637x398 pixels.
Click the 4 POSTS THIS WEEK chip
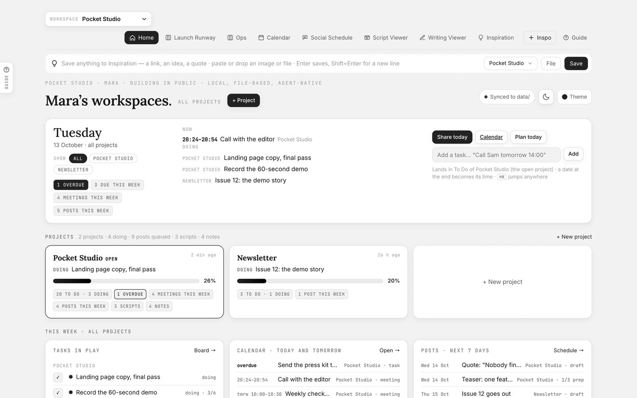[81, 306]
